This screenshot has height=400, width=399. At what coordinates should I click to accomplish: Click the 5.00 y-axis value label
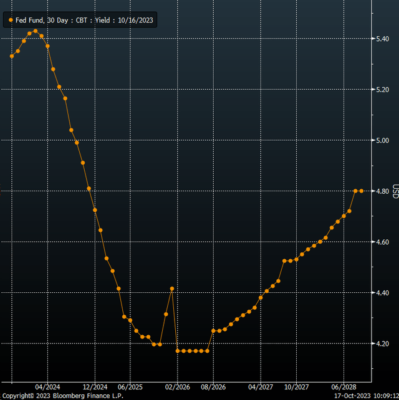coord(380,140)
